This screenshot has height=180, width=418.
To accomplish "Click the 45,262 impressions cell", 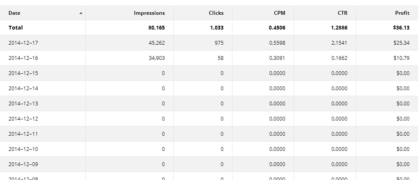I will click(x=156, y=43).
